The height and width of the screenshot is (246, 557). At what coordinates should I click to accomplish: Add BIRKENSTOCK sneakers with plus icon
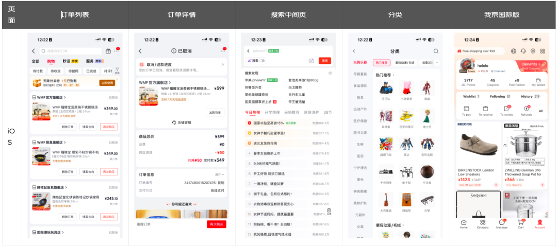click(496, 185)
